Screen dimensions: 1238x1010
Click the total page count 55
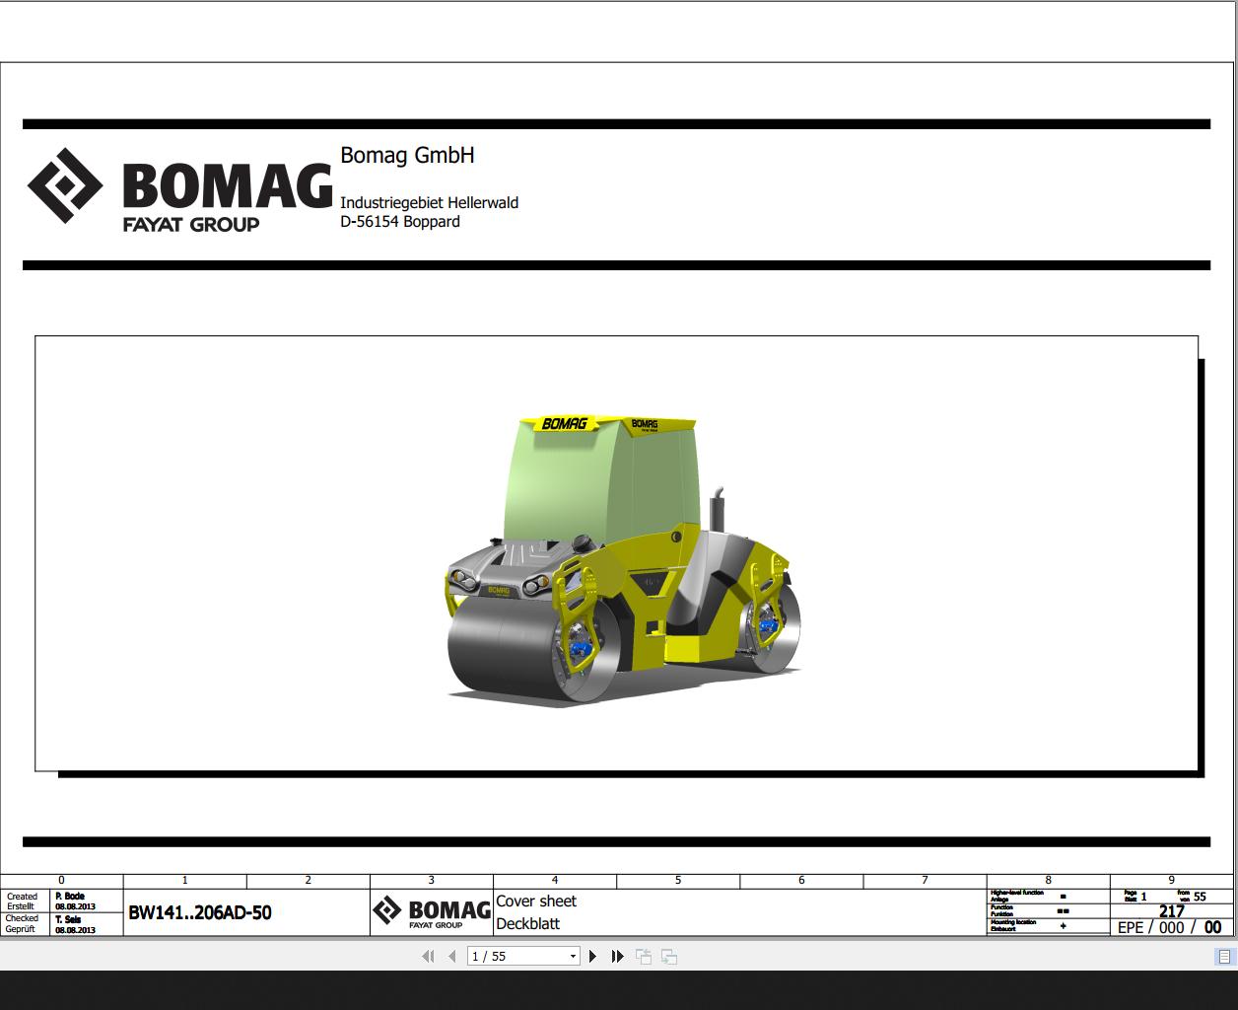[x=1200, y=898]
